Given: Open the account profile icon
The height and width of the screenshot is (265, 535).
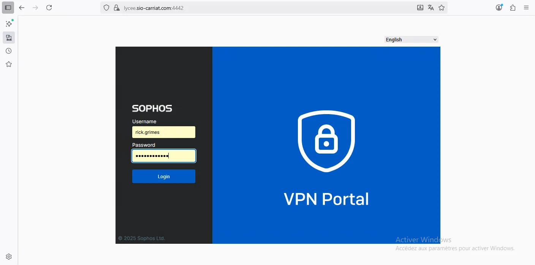Looking at the screenshot, I should coord(499,8).
